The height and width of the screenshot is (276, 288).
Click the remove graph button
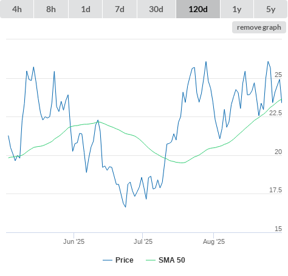click(259, 27)
